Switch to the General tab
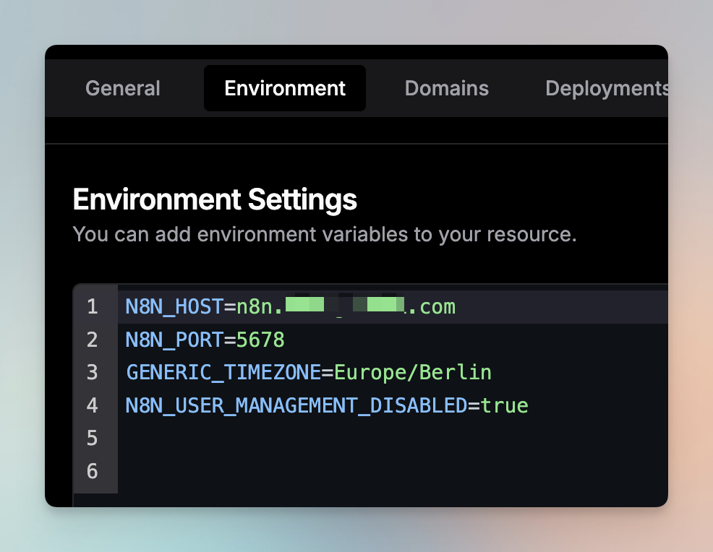This screenshot has height=552, width=713. [123, 88]
